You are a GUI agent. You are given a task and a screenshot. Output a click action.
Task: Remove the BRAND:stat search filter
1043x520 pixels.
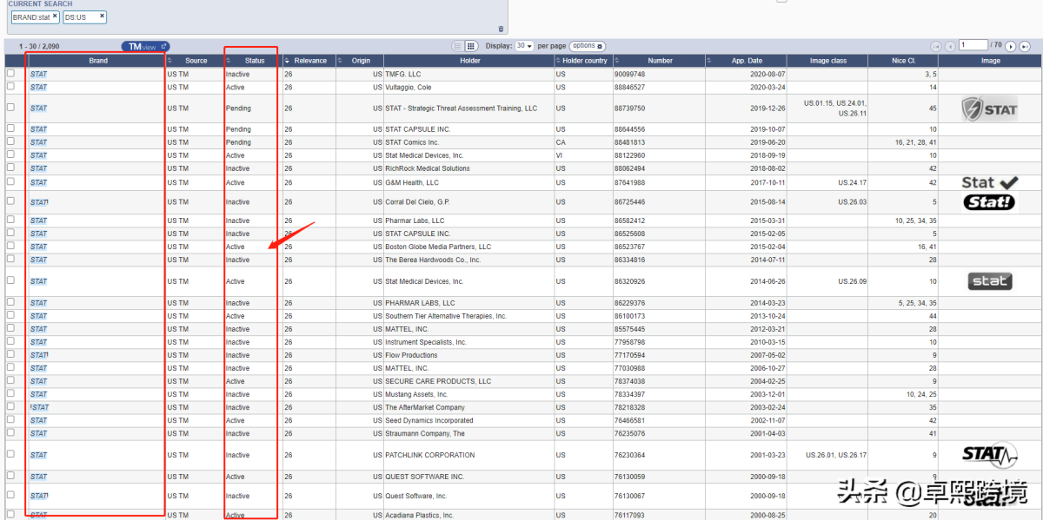(x=55, y=16)
